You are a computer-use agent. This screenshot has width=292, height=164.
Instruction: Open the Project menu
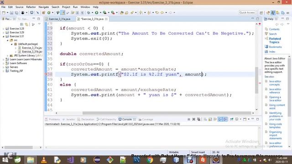(x=66, y=7)
